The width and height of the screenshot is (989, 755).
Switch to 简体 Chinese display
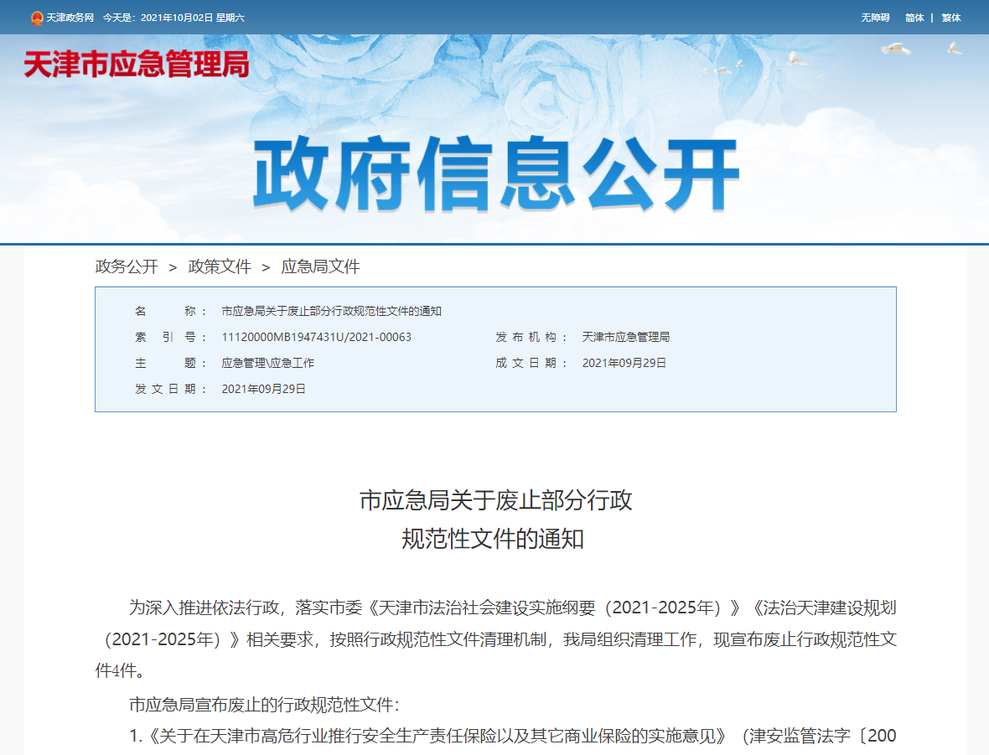[914, 18]
